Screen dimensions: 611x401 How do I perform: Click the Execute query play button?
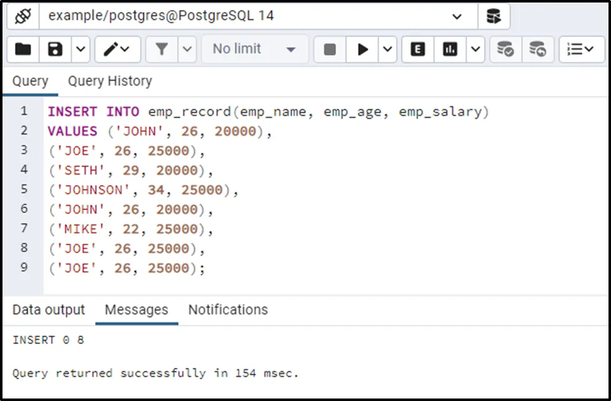click(362, 49)
